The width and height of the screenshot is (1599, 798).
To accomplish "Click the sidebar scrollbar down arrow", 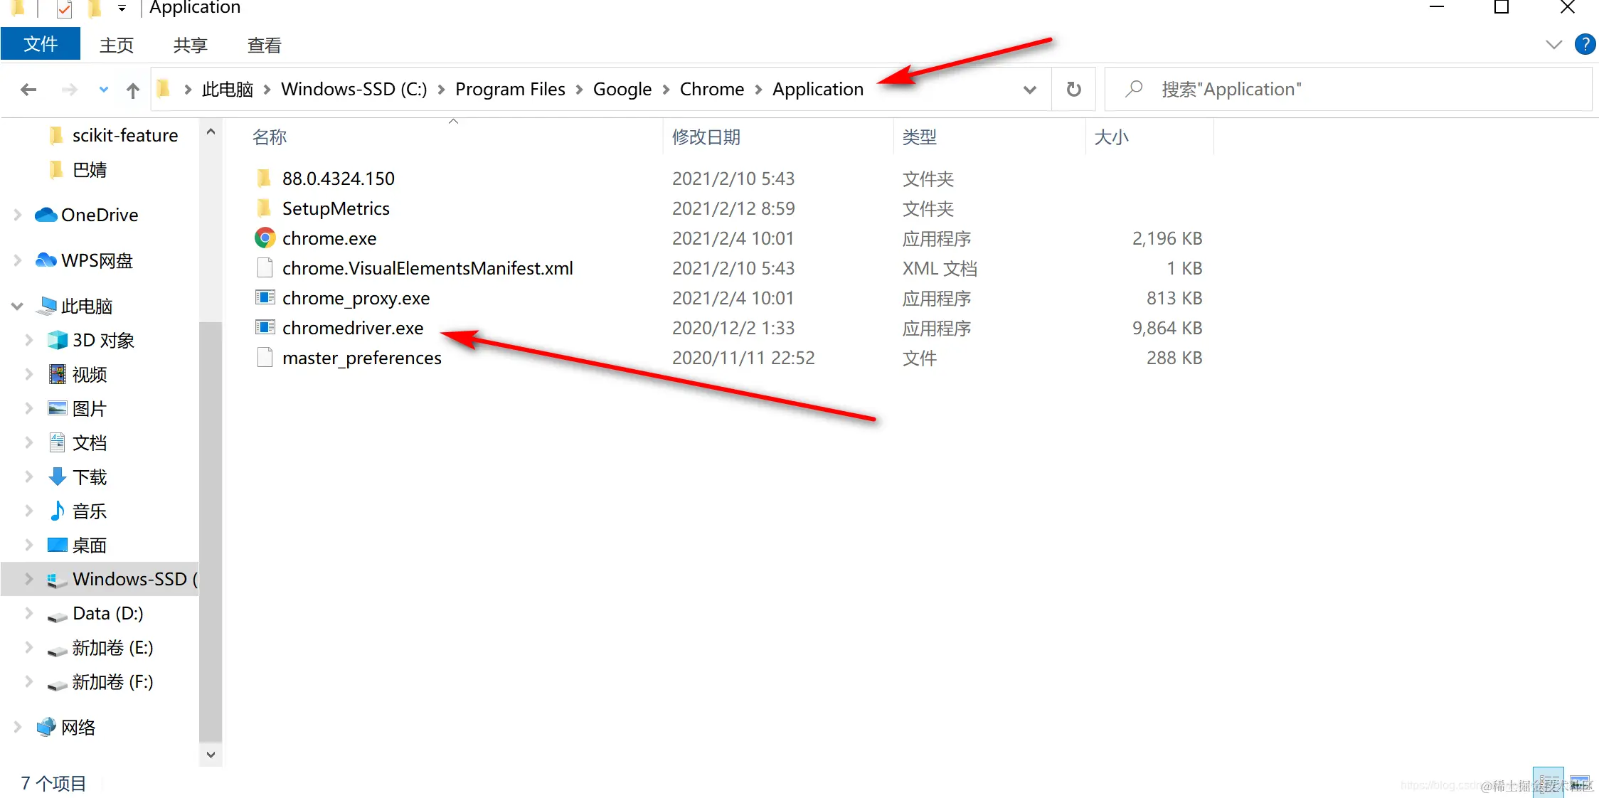I will [211, 754].
